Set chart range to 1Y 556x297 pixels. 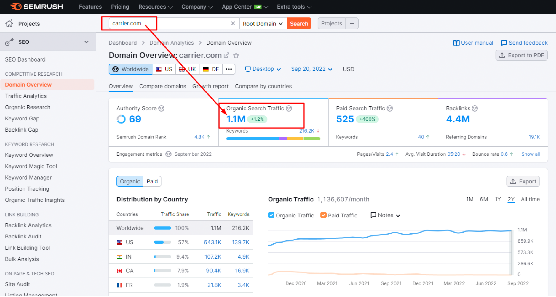coord(498,199)
